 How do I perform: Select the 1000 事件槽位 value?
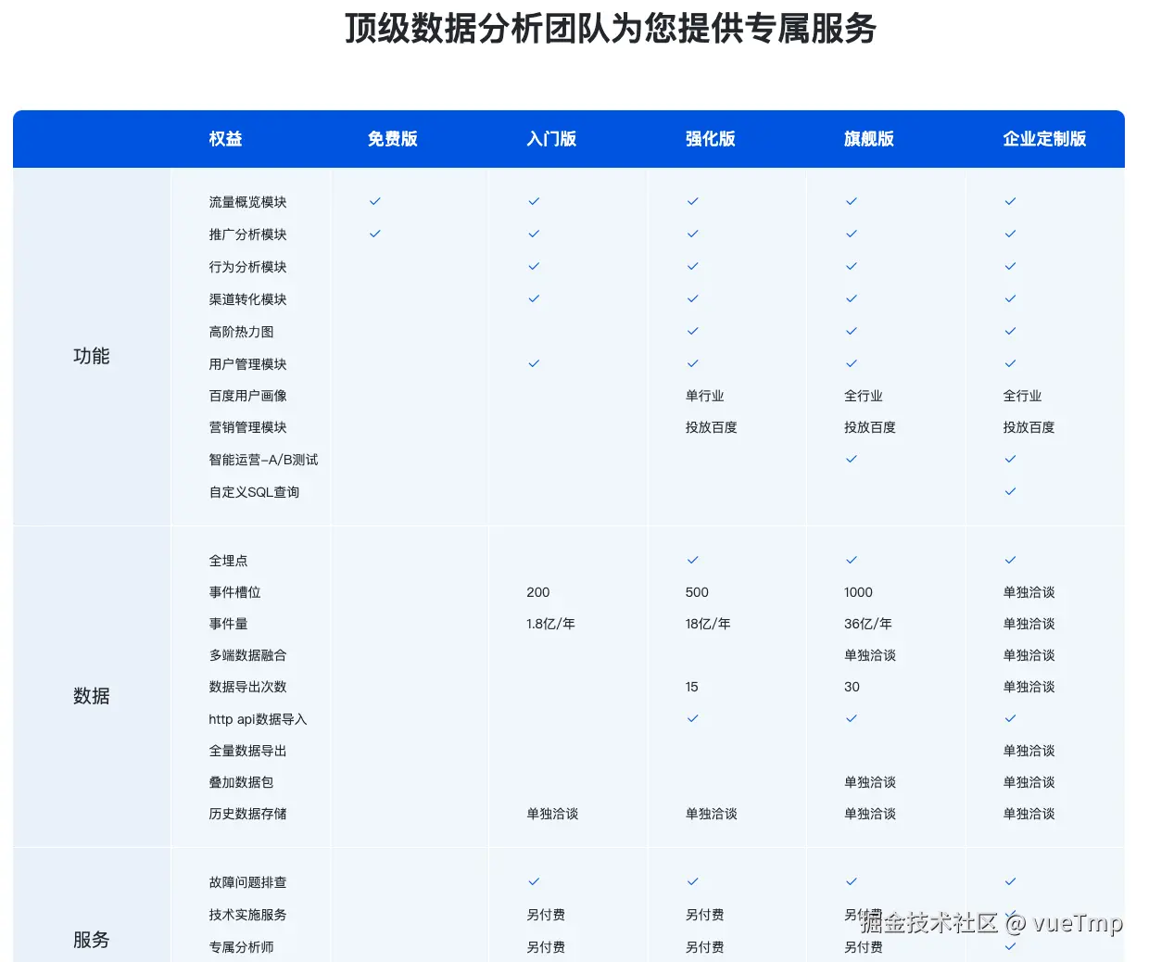pos(858,592)
